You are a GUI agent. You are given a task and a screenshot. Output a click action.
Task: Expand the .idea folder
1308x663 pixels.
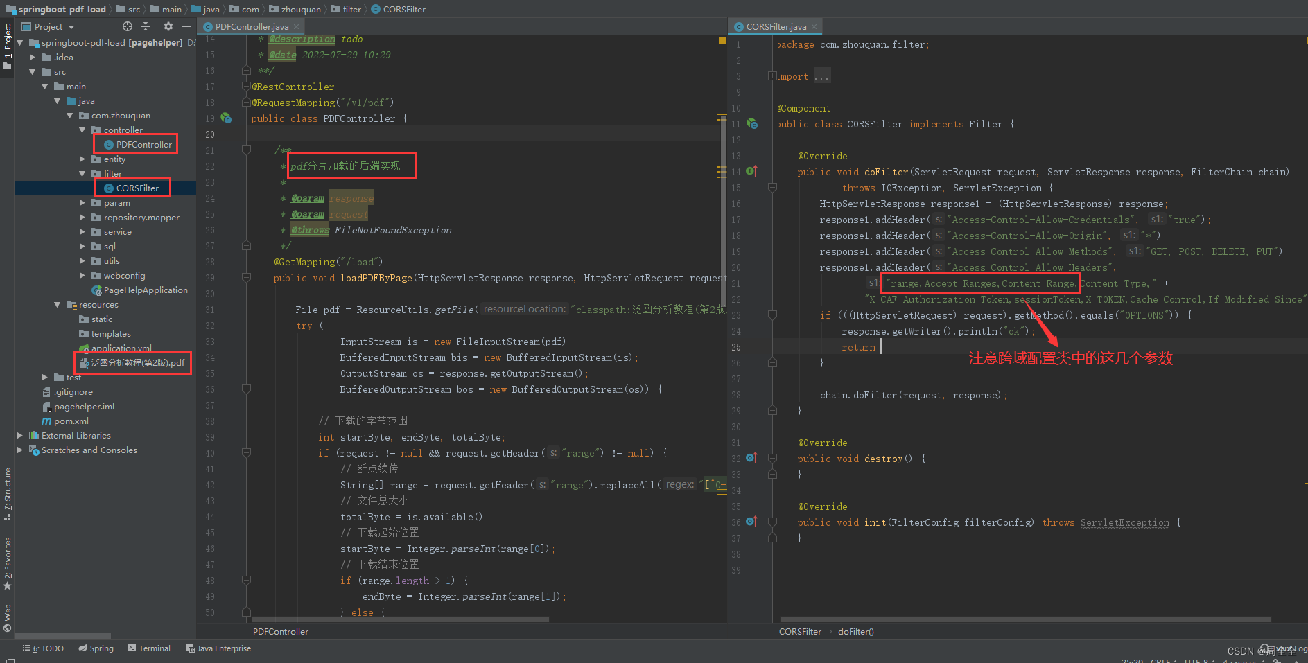click(x=33, y=57)
